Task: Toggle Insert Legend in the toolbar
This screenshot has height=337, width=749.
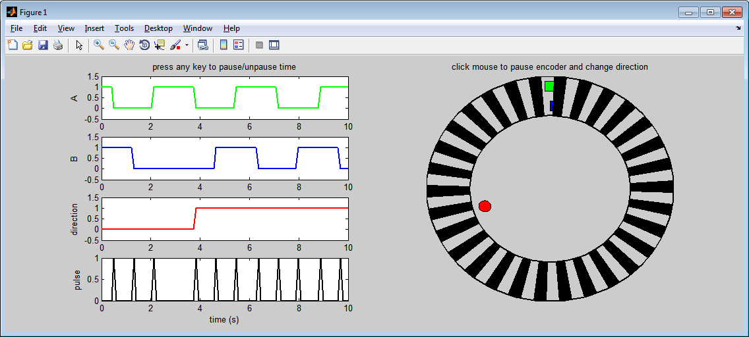Action: point(239,45)
